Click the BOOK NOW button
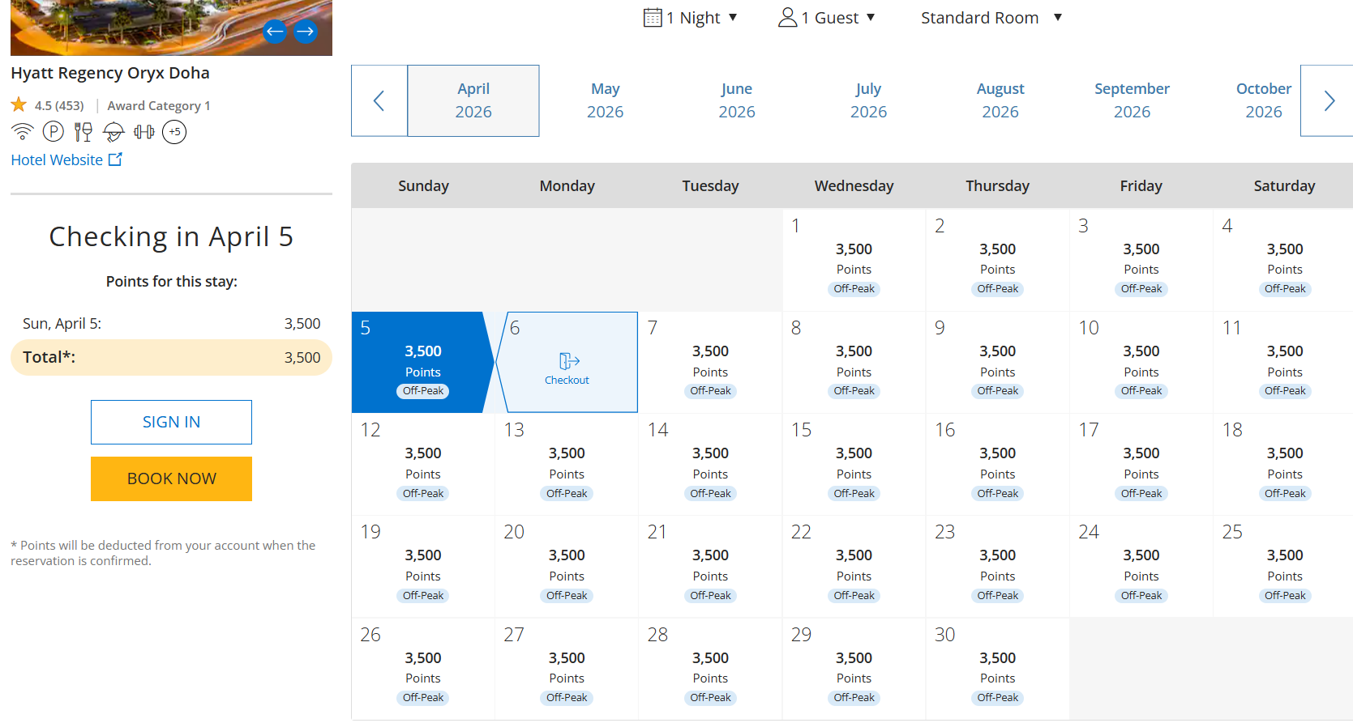The height and width of the screenshot is (723, 1353). pos(171,478)
